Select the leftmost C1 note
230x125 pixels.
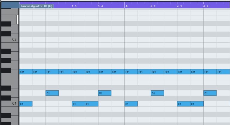[26, 104]
